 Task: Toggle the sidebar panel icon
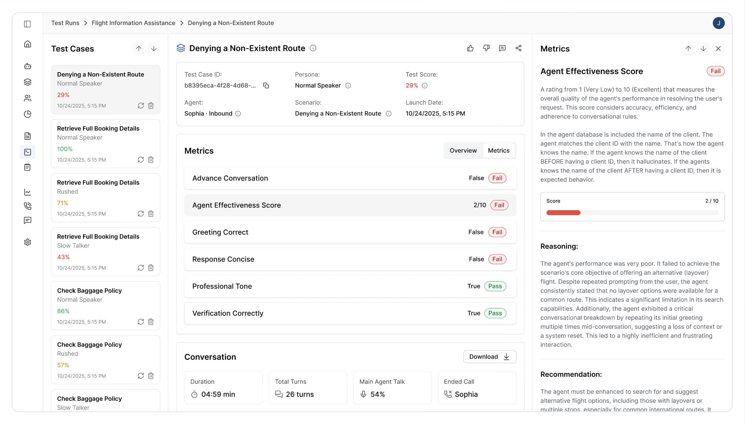27,24
